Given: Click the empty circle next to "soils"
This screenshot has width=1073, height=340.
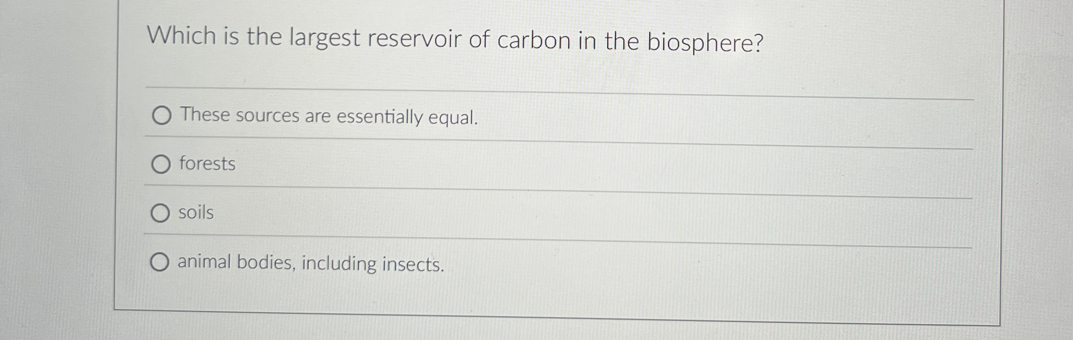Looking at the screenshot, I should coord(160,213).
